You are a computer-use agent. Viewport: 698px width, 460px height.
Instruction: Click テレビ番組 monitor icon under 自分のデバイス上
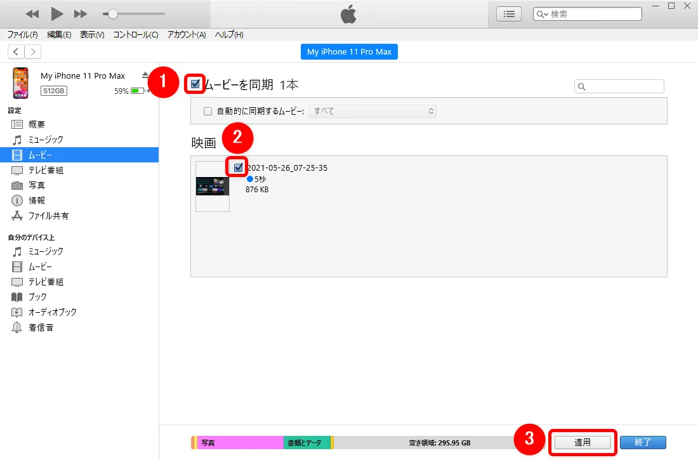click(x=17, y=282)
